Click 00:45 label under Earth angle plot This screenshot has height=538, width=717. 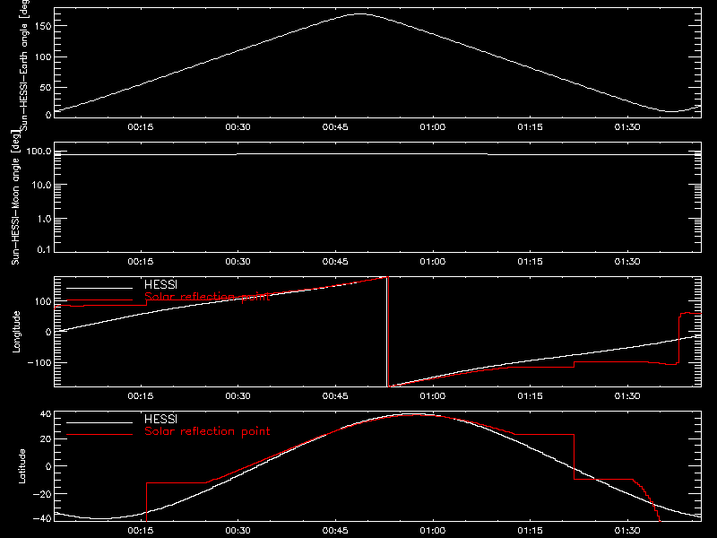coord(335,126)
